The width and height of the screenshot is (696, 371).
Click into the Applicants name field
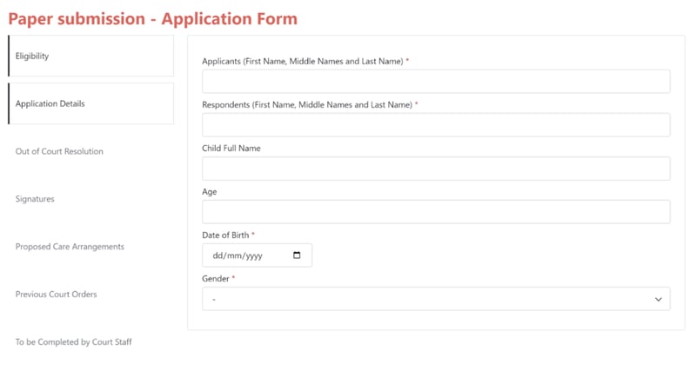436,82
